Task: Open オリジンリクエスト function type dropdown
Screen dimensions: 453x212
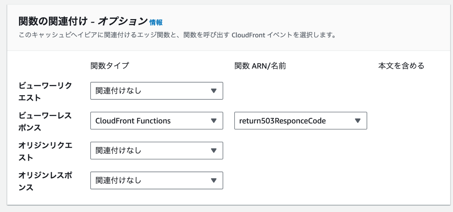Action: point(157,151)
